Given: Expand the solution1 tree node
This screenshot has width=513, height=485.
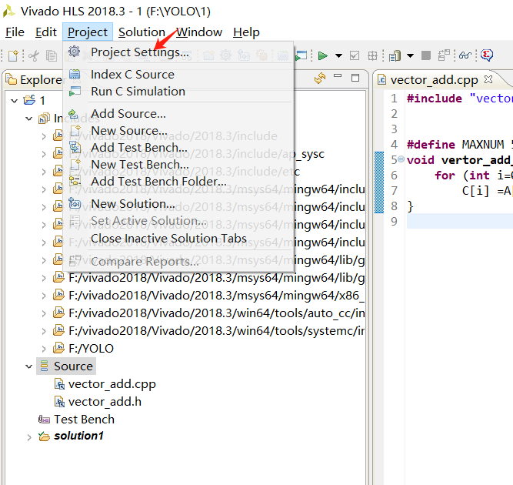Looking at the screenshot, I should click(x=28, y=436).
